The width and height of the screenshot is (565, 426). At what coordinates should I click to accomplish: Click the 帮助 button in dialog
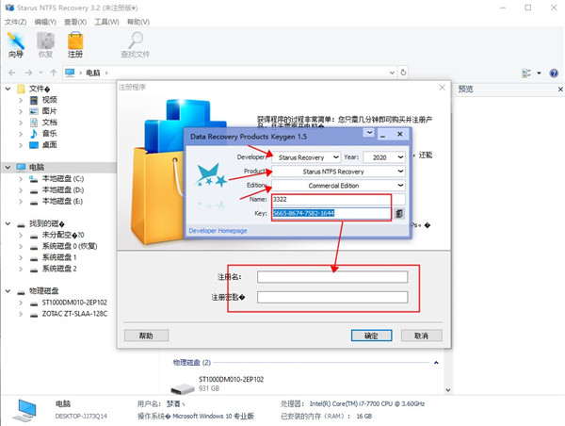pyautogui.click(x=146, y=336)
